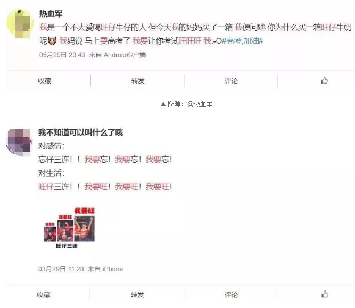Open the 热血军 username link
This screenshot has width=355, height=308.
51,14
